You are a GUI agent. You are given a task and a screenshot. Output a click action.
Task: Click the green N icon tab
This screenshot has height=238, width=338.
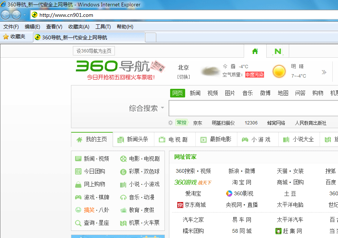point(278,51)
